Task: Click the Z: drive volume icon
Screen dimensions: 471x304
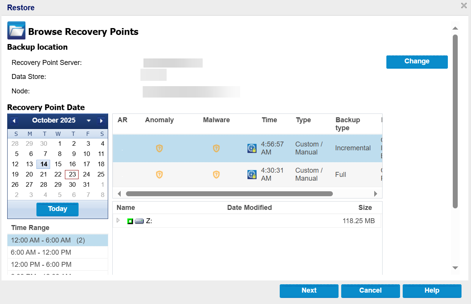Action: (x=139, y=221)
